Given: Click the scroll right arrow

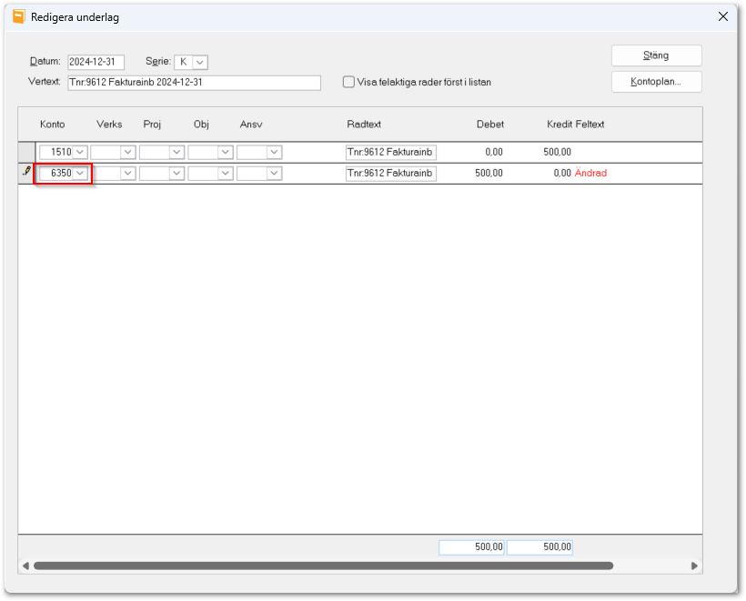Looking at the screenshot, I should [694, 566].
